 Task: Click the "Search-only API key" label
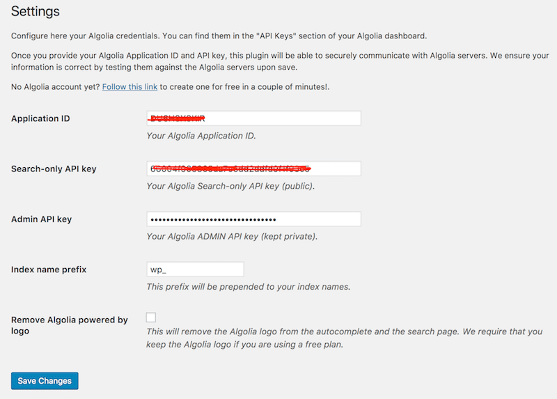tap(54, 169)
